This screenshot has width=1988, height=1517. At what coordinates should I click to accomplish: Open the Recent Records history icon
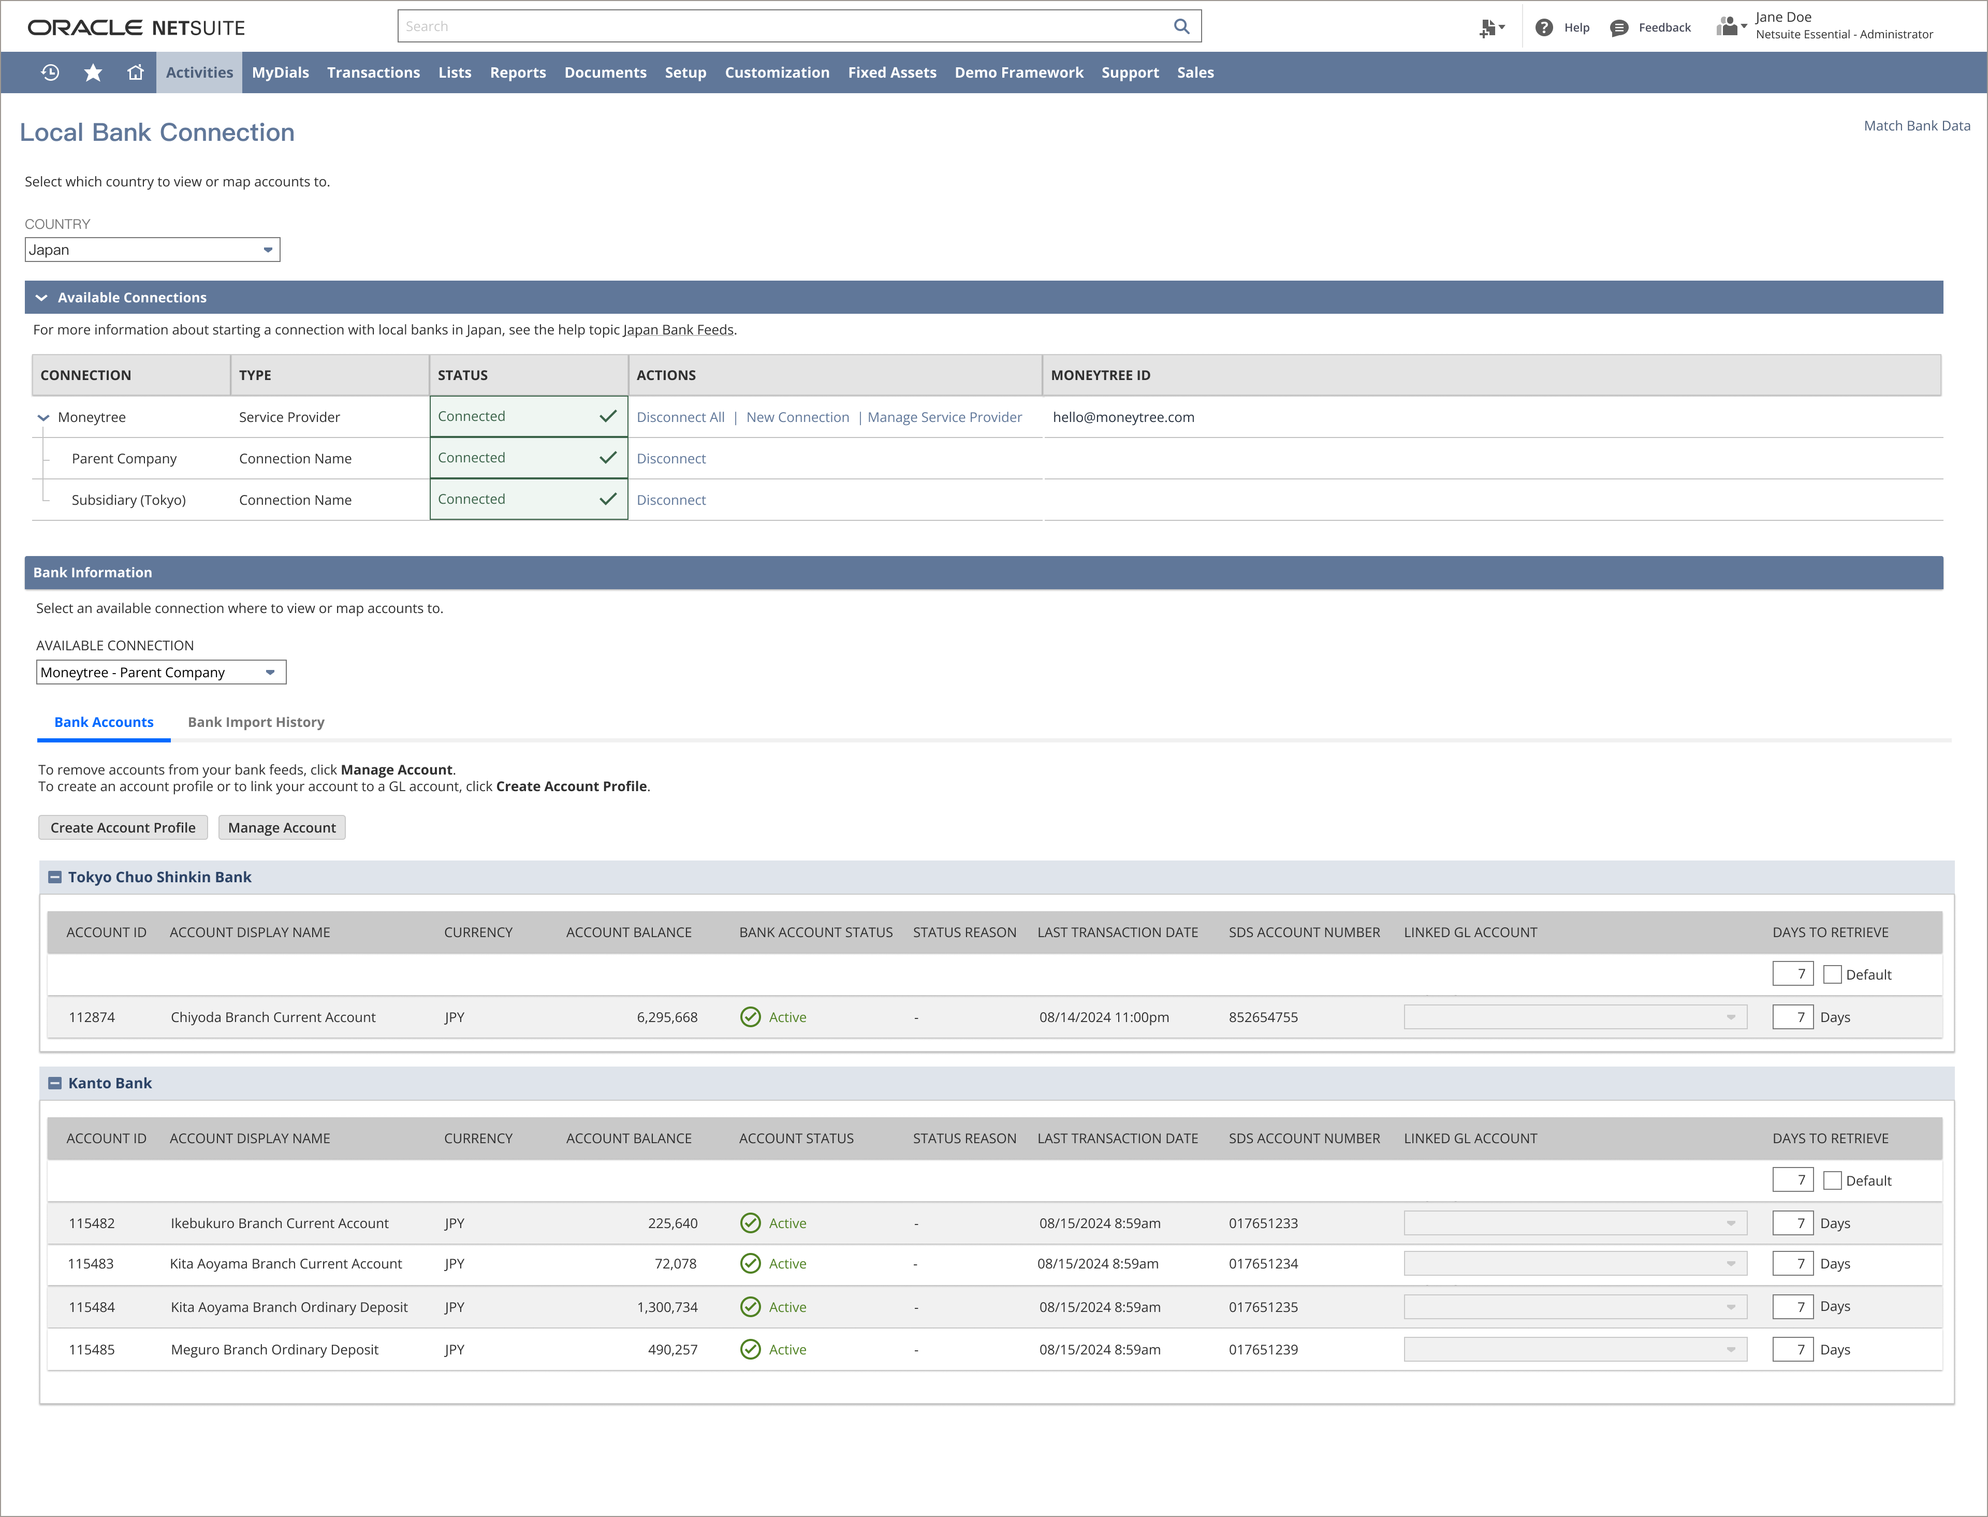click(x=51, y=72)
